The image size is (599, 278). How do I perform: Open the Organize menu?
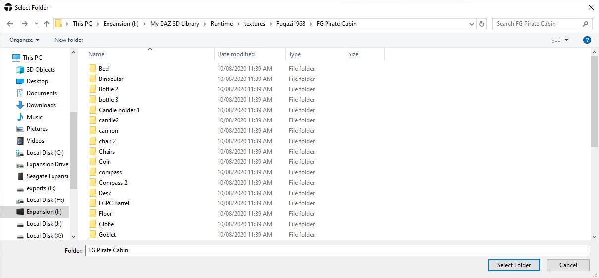[24, 40]
